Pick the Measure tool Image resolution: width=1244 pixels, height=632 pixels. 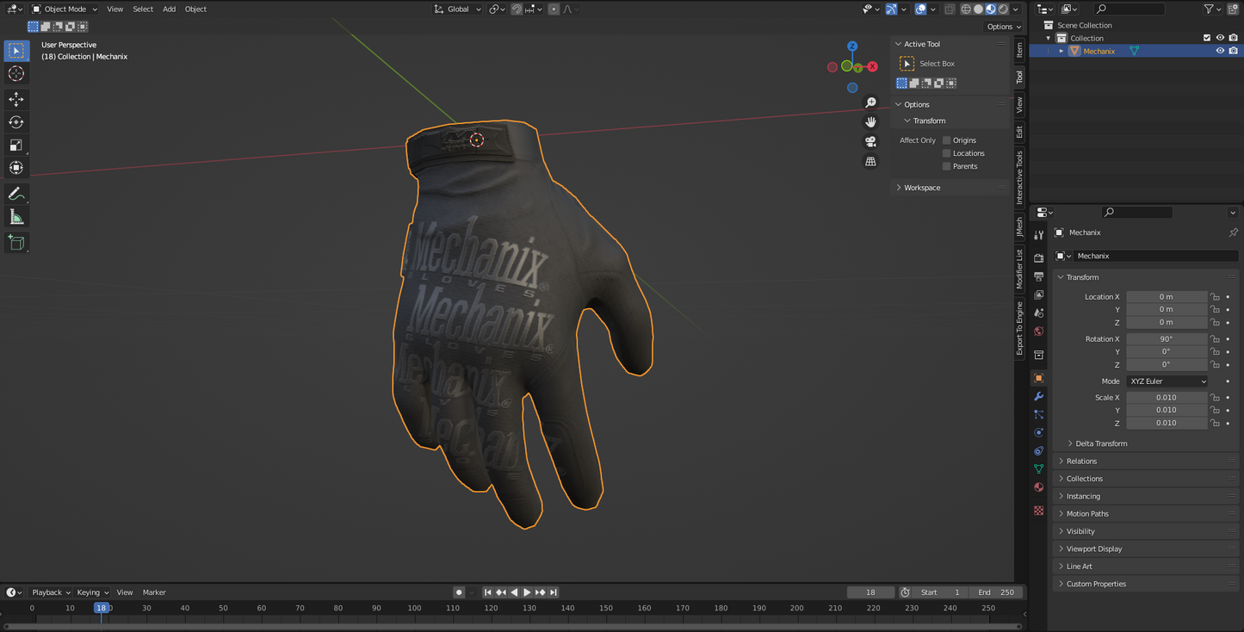click(x=16, y=217)
